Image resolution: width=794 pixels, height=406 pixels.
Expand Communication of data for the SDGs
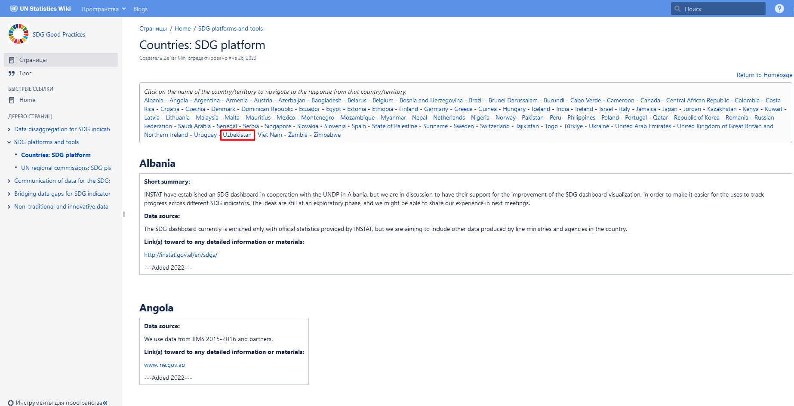[x=9, y=181]
